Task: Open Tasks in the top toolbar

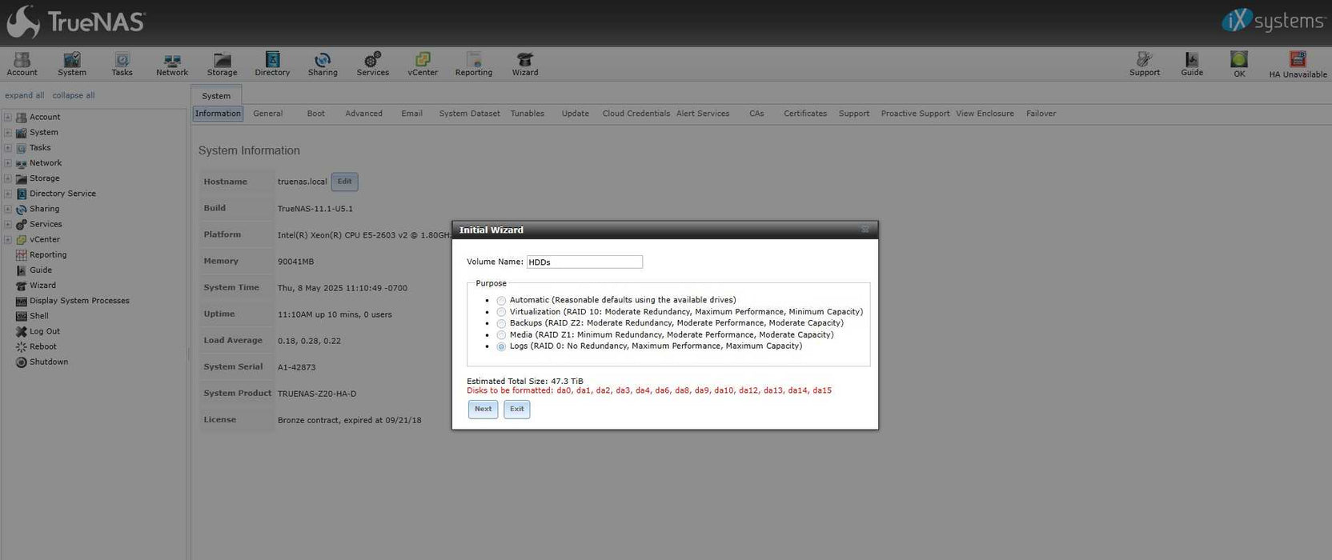Action: 122,64
